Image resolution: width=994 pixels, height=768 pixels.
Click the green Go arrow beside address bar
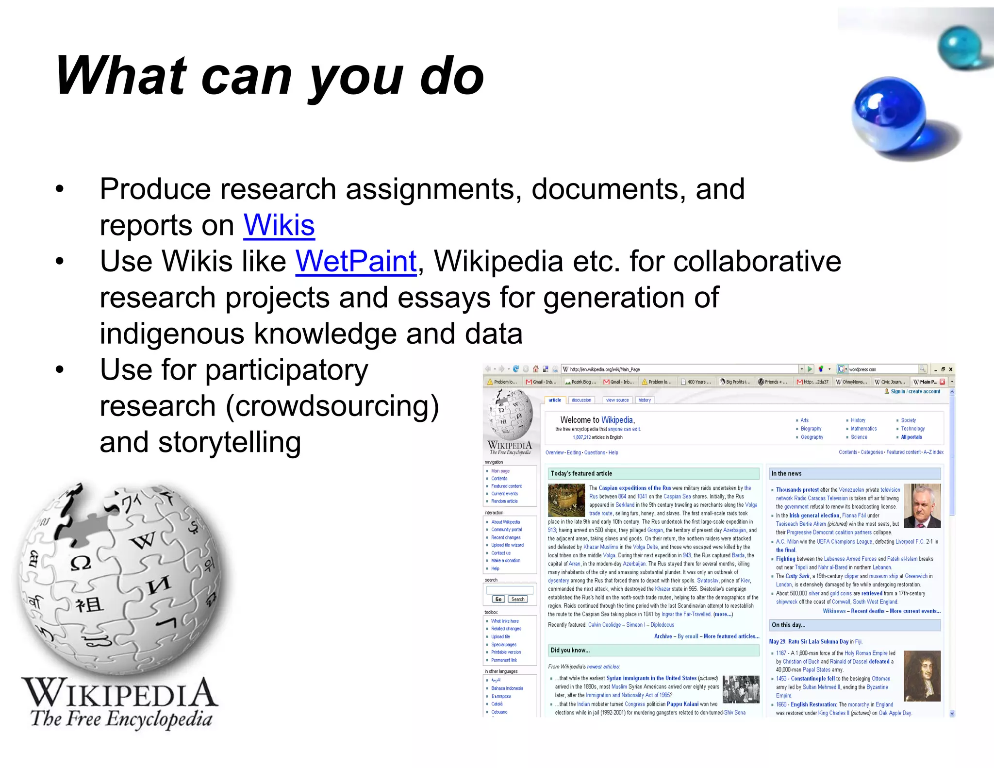(x=810, y=369)
